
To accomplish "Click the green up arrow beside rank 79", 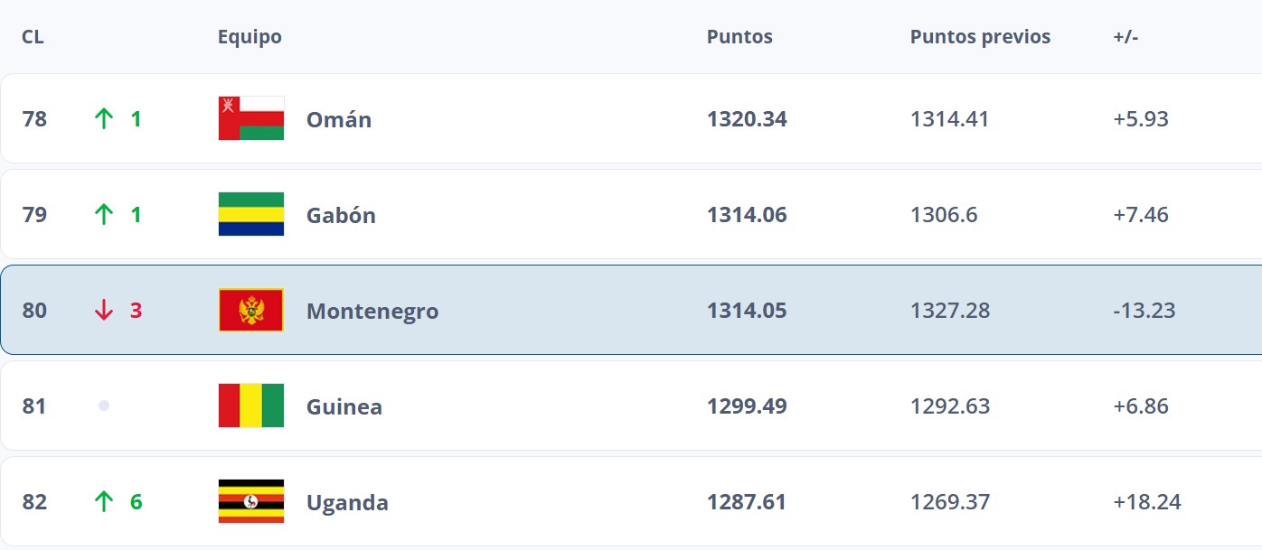I will [104, 214].
